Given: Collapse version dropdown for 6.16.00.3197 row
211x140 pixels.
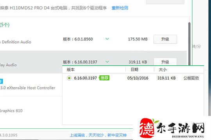Looking at the screenshot, I should pyautogui.click(x=107, y=62).
